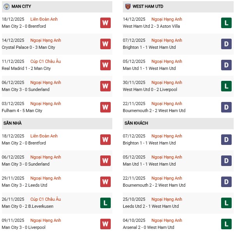The image size is (234, 232).
Task: Open Crystal Palace 0 - 3 Man City match
Action: [x=28, y=47]
